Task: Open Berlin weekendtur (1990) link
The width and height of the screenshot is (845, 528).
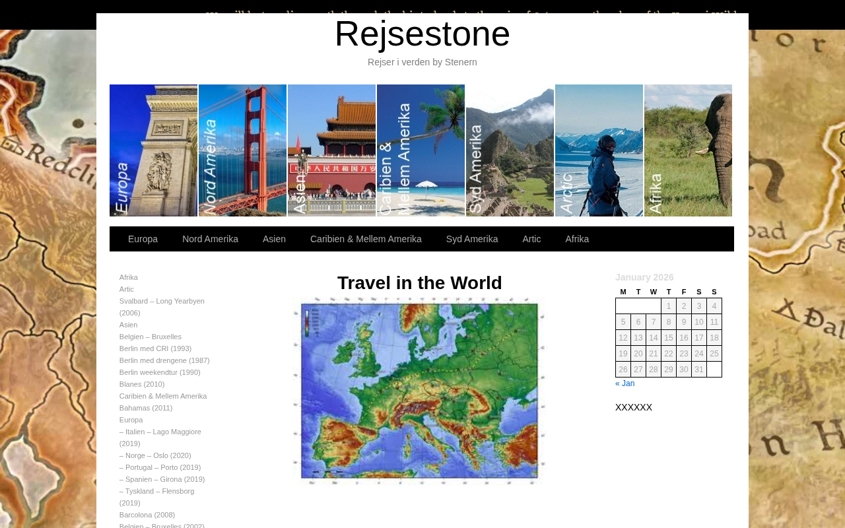Action: (160, 372)
